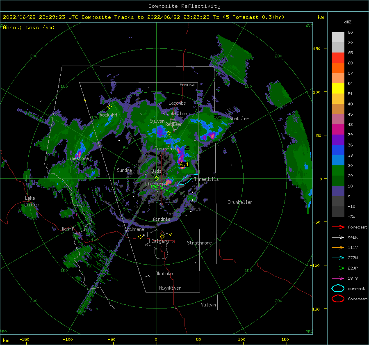The image size is (369, 345).
Task: Click the Strathmore city label
Action: click(x=199, y=243)
